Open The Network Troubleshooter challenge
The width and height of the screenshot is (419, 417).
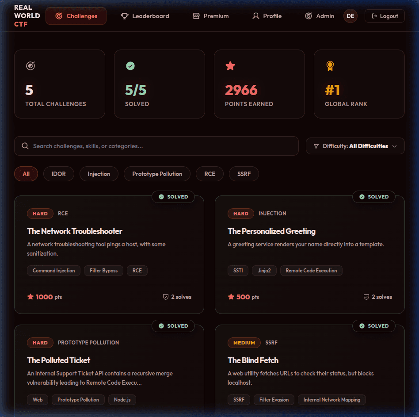point(75,231)
